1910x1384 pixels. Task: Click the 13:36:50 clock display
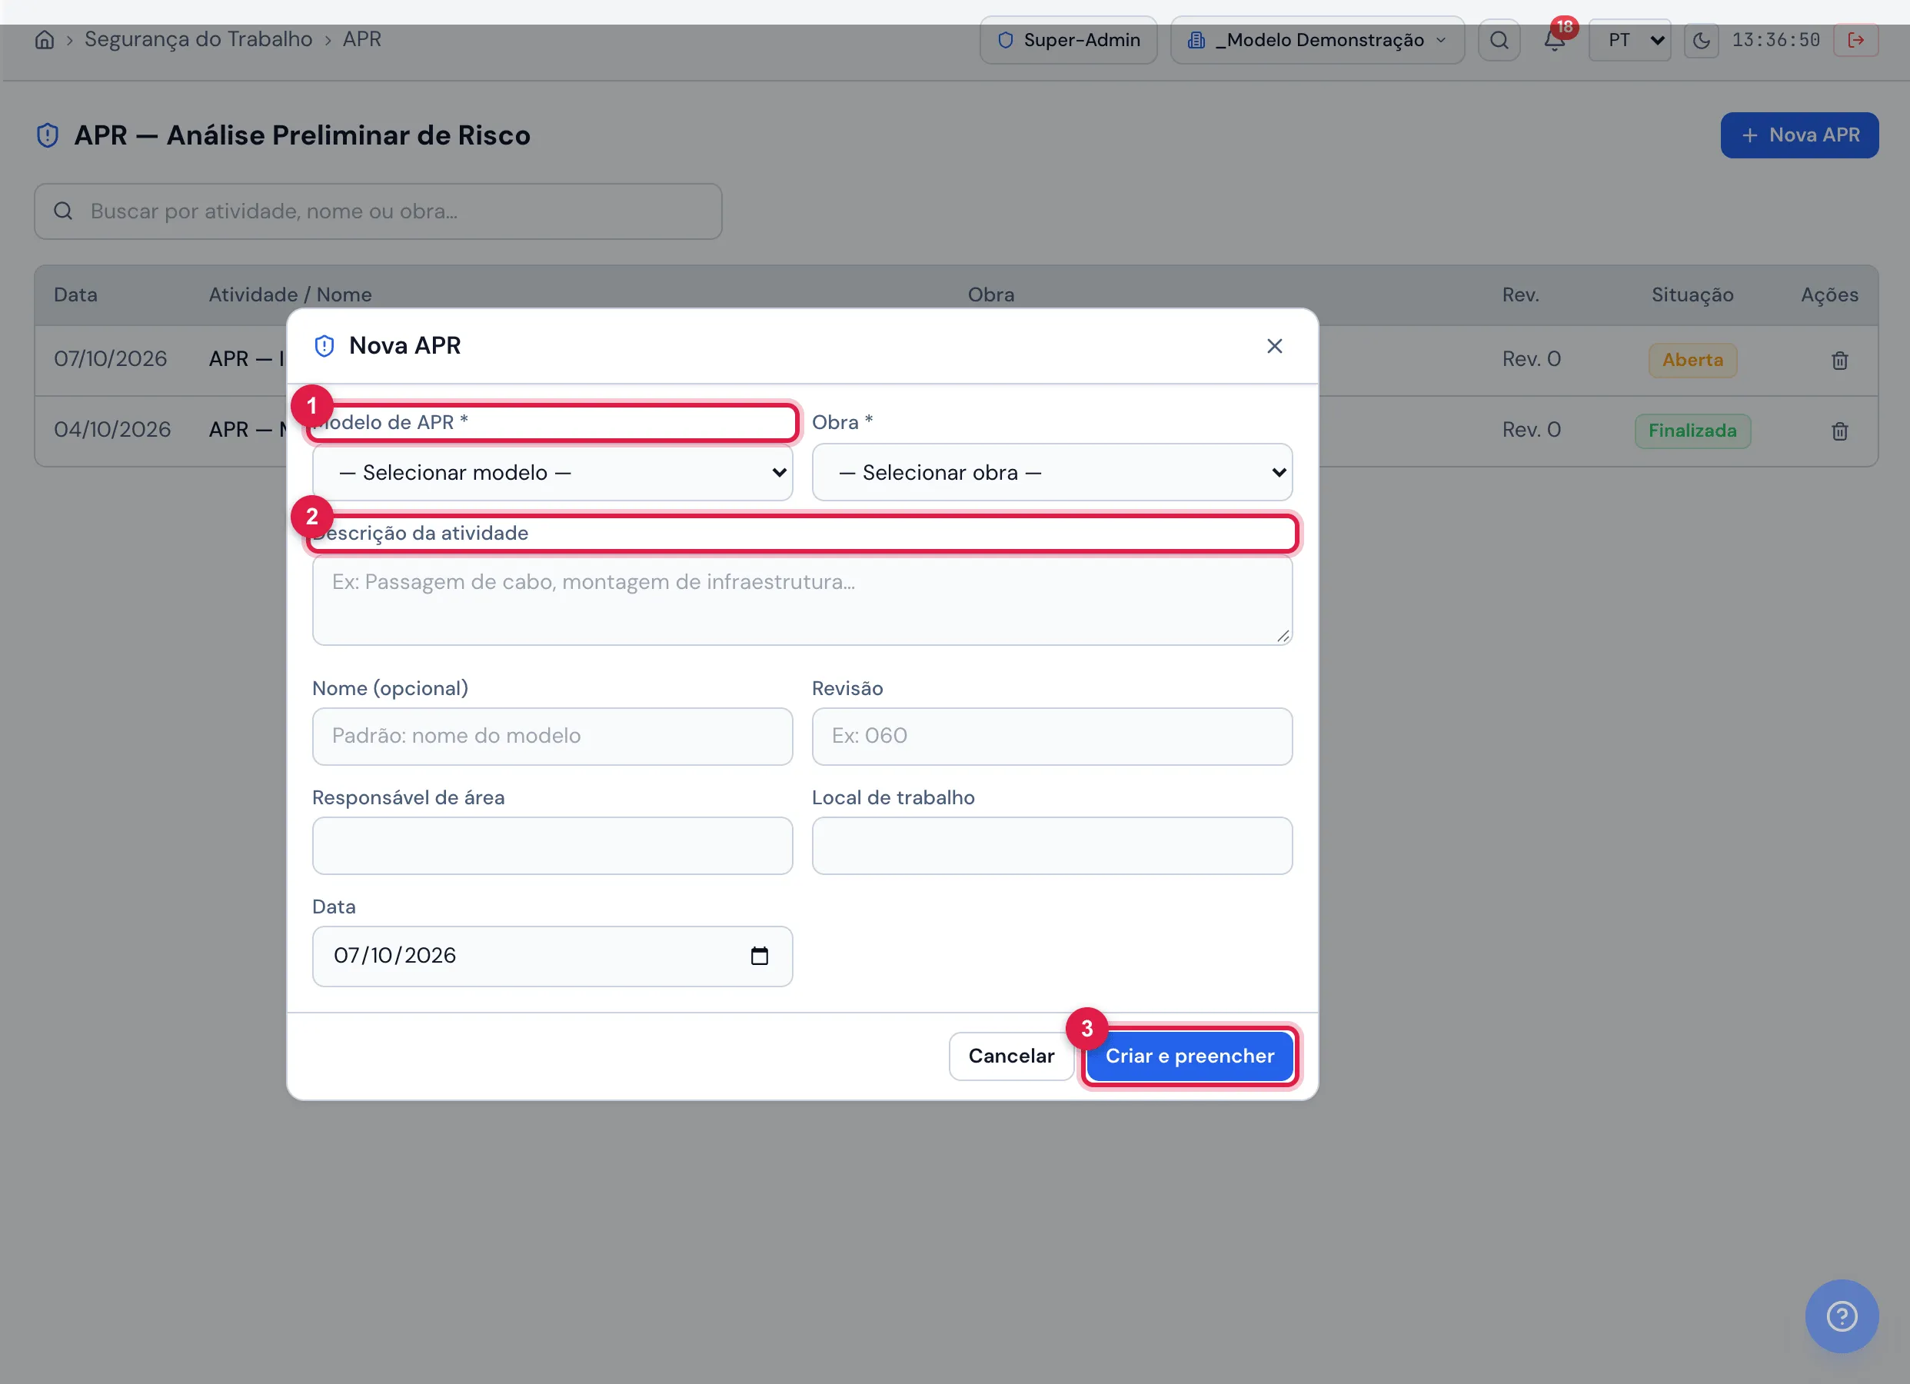coord(1776,39)
